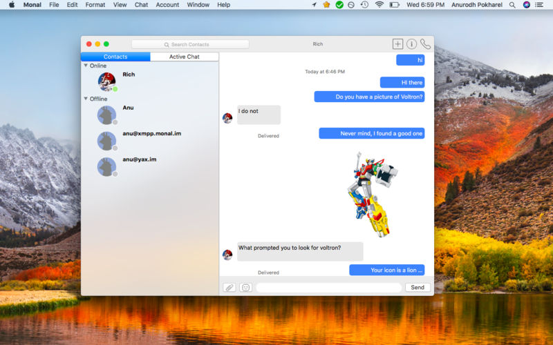Viewport: 553px width, 345px height.
Task: Open the Monal application menu
Action: [32, 5]
